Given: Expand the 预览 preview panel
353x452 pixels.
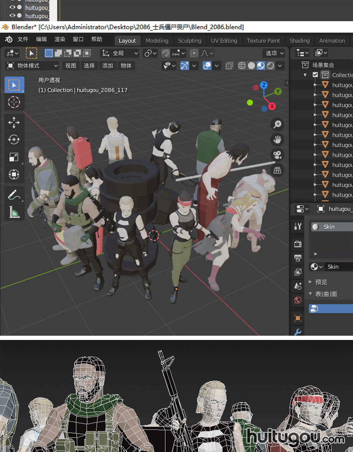Looking at the screenshot, I should (311, 282).
